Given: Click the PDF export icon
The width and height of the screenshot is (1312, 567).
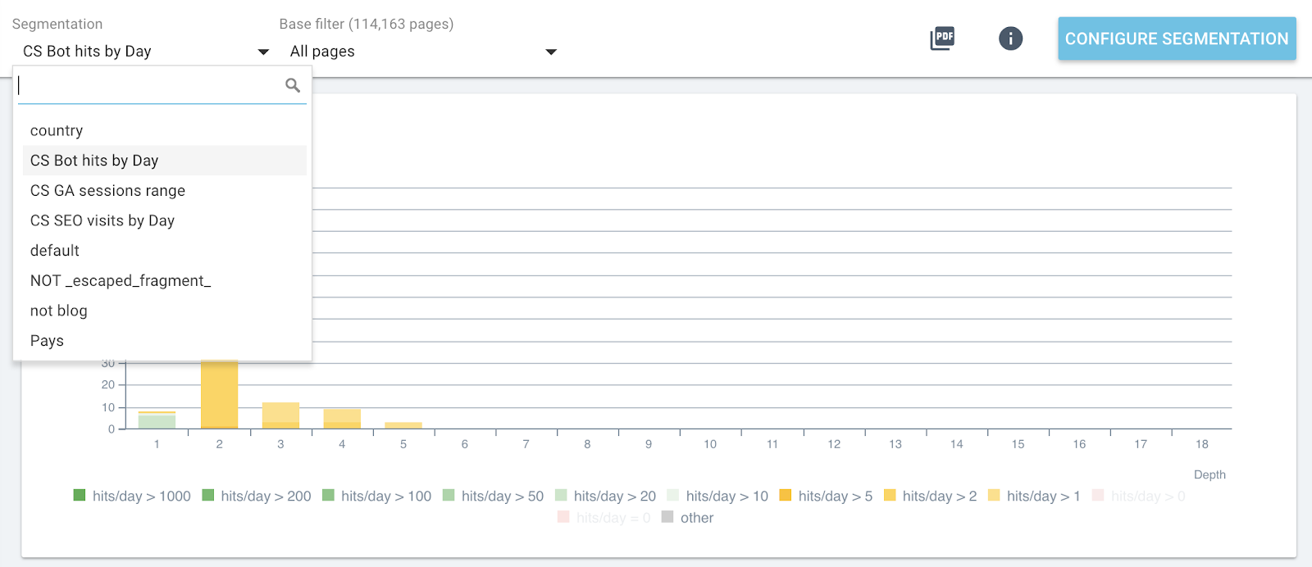Looking at the screenshot, I should point(942,39).
